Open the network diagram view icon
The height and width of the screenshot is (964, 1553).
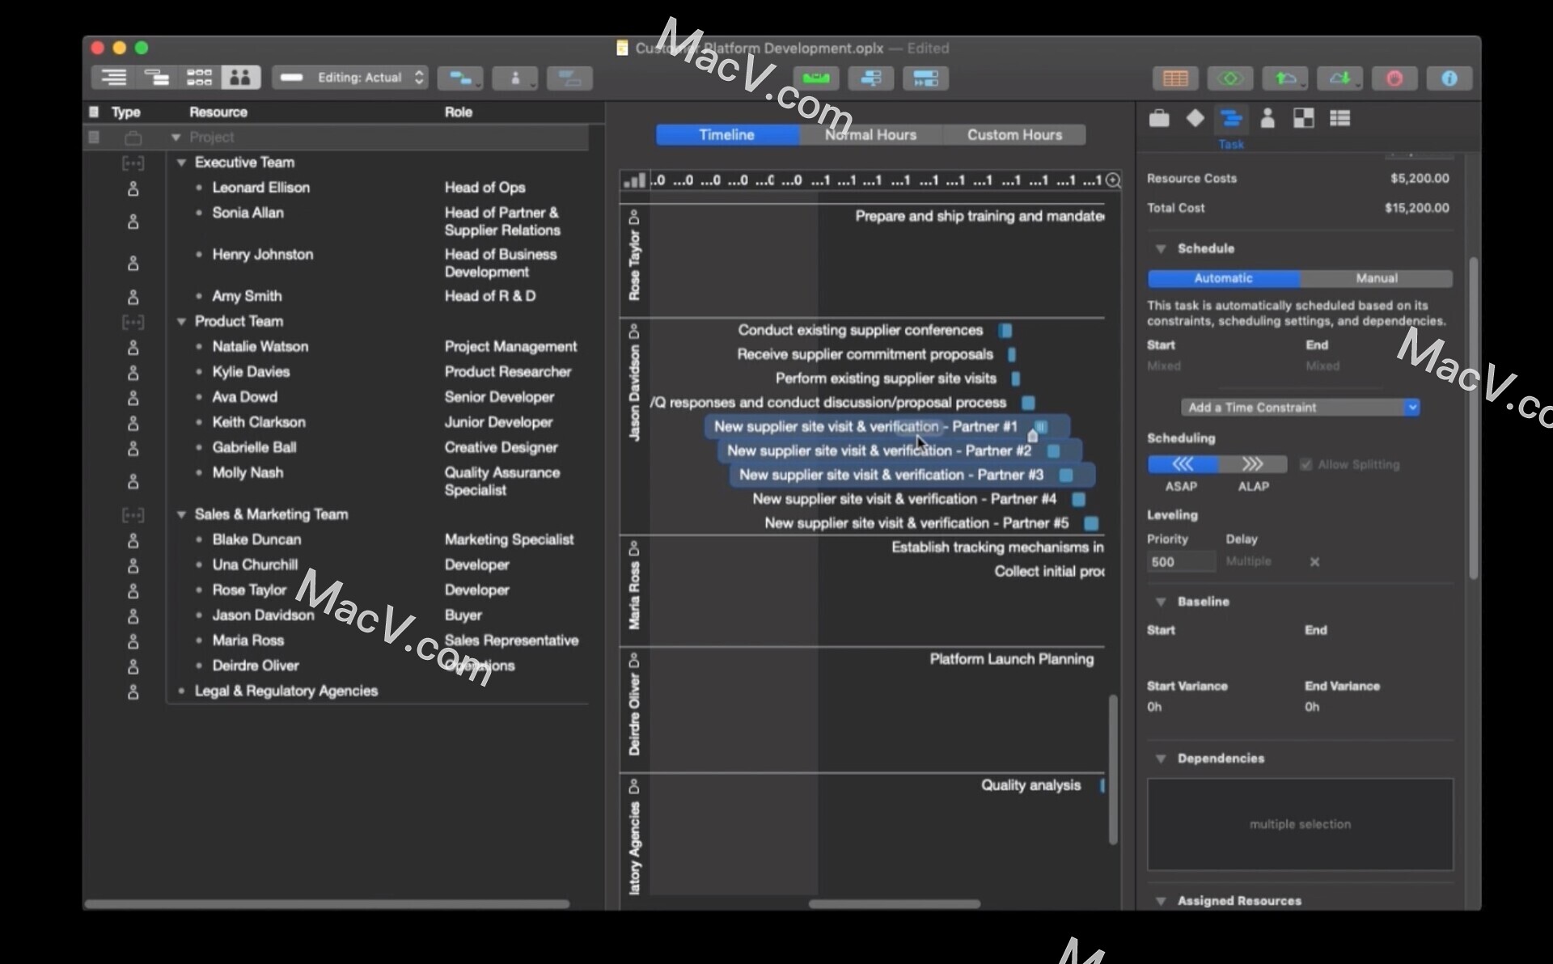(x=199, y=78)
